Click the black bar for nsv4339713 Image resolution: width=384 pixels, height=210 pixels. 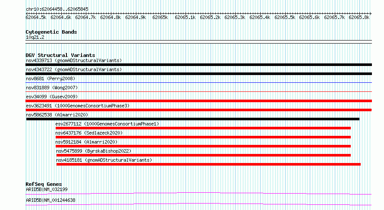coord(198,65)
